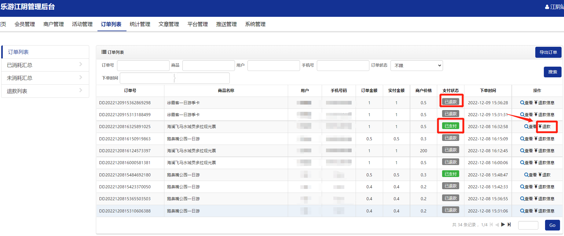The width and height of the screenshot is (564, 236).
Task: Go to the next page arrow icon
Action: click(503, 225)
